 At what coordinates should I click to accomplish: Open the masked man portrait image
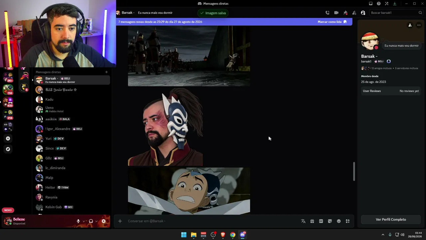coord(165,127)
